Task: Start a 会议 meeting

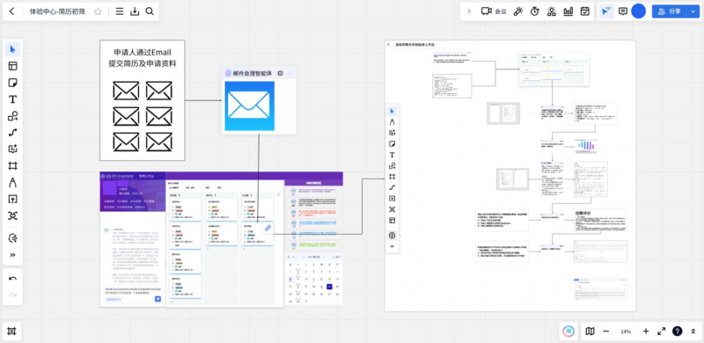Action: pyautogui.click(x=494, y=11)
